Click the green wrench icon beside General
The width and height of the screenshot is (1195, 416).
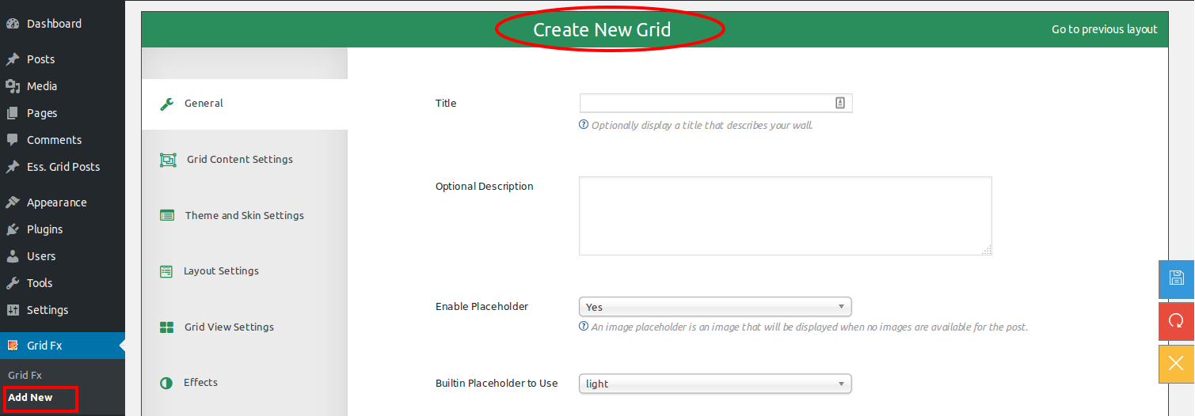166,104
